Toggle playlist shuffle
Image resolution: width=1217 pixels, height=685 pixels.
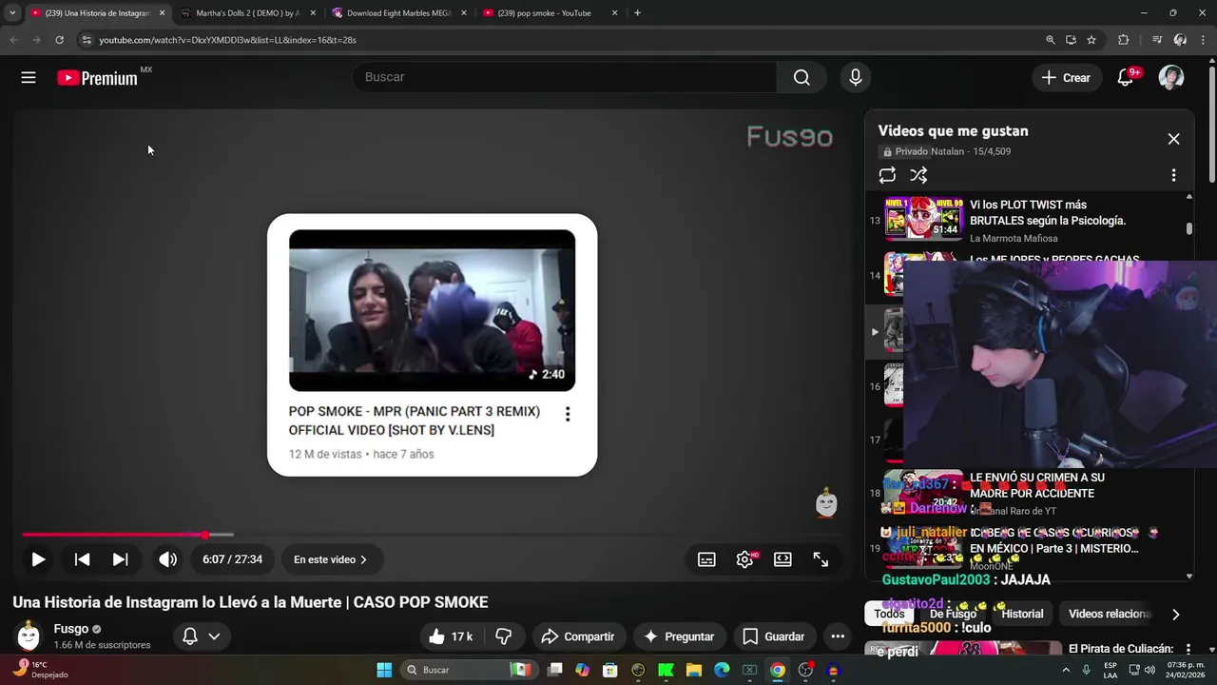[x=918, y=175]
